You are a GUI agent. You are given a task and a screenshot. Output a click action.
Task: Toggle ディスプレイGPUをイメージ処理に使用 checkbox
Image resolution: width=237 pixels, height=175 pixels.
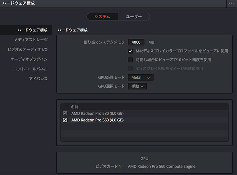click(130, 69)
